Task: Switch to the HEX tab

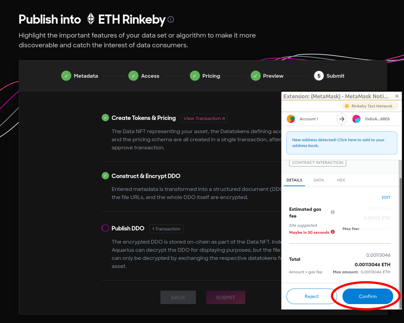Action: (341, 180)
